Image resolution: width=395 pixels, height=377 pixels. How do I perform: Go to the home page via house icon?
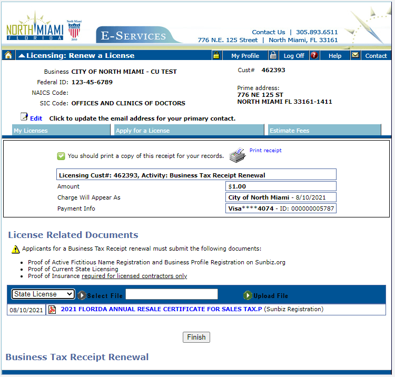tap(8, 55)
